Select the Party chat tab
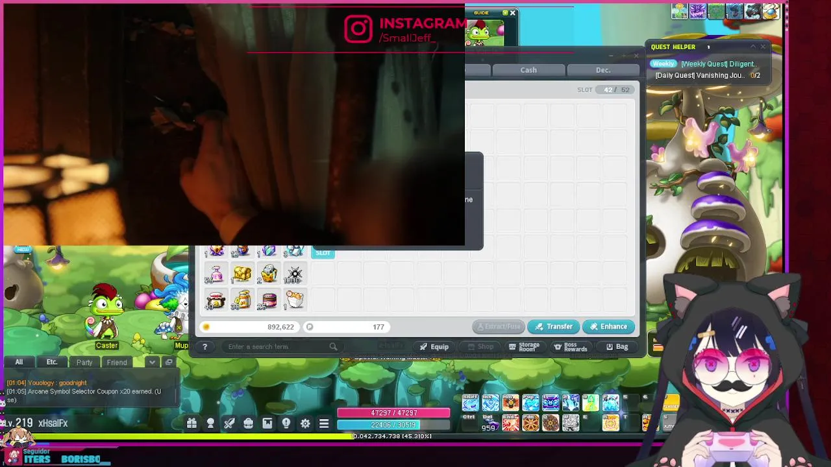Image resolution: width=831 pixels, height=467 pixels. (x=84, y=362)
